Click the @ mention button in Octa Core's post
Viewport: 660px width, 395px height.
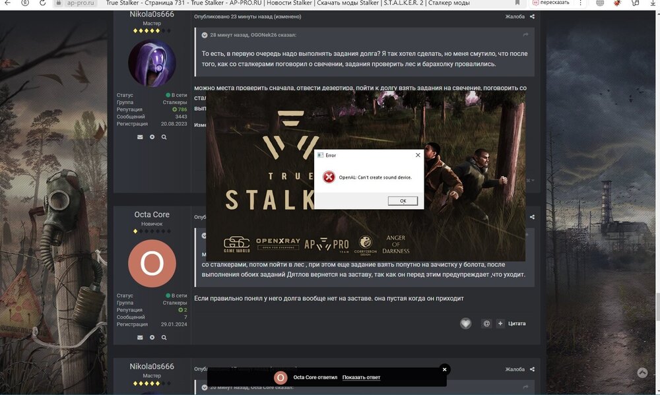point(486,324)
